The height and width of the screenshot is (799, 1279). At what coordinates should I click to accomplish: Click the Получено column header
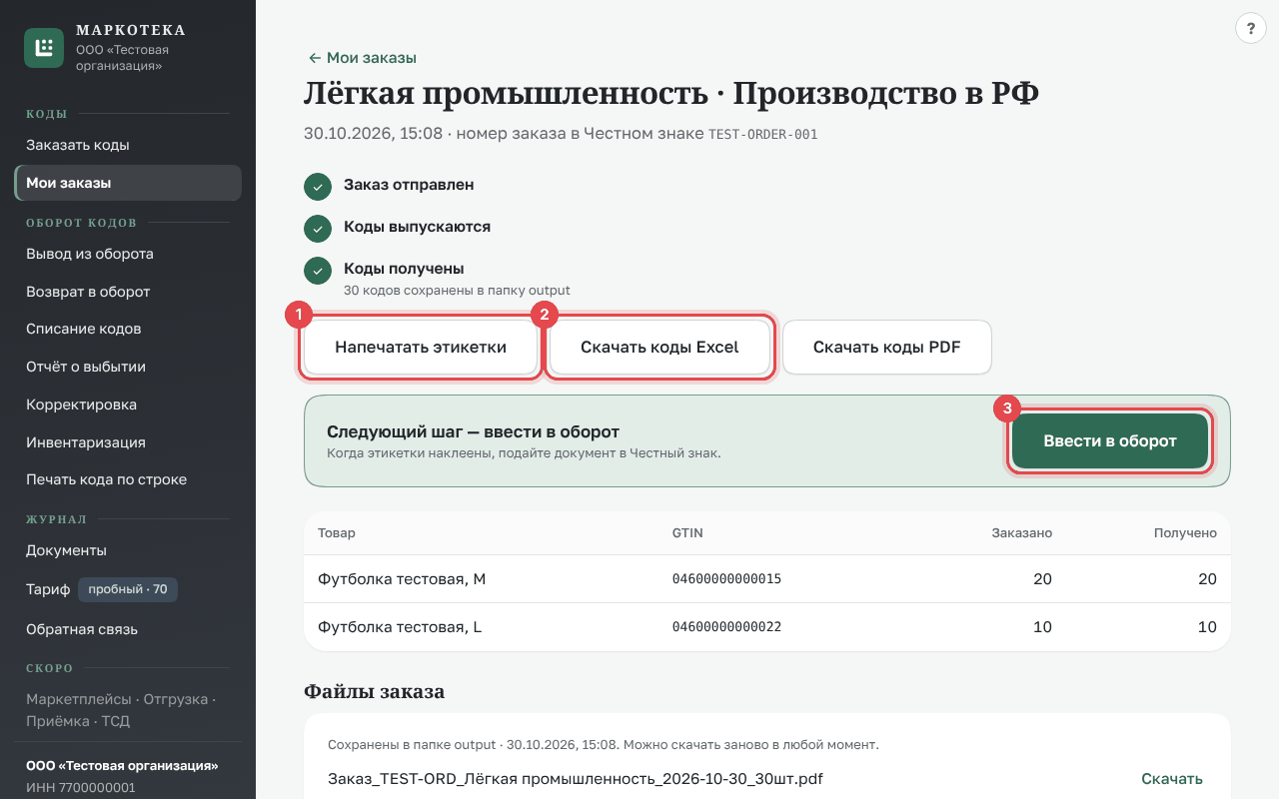(1185, 533)
